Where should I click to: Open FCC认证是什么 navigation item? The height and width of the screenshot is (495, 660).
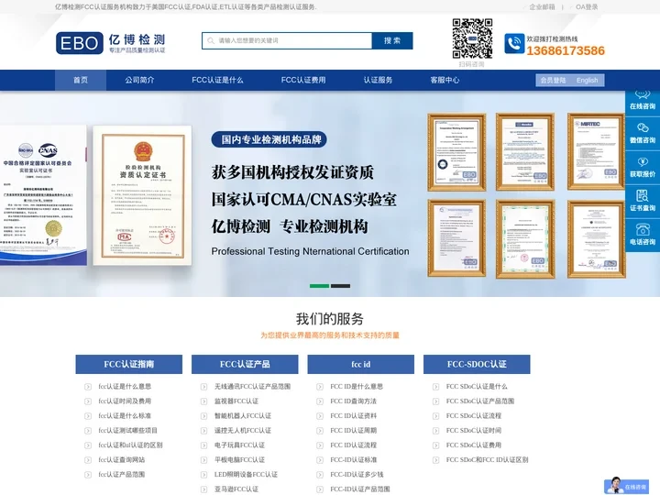point(217,80)
